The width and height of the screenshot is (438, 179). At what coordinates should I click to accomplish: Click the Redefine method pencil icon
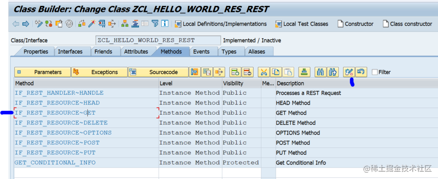click(349, 72)
